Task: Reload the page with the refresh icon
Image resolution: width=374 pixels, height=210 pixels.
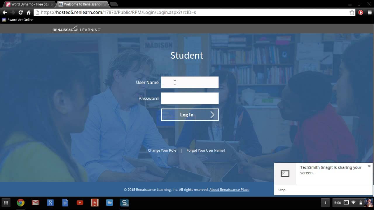Action: 20,13
